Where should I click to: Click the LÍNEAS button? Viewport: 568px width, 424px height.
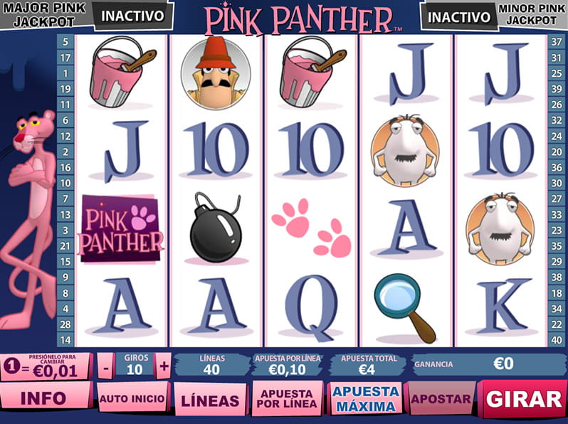click(x=210, y=400)
